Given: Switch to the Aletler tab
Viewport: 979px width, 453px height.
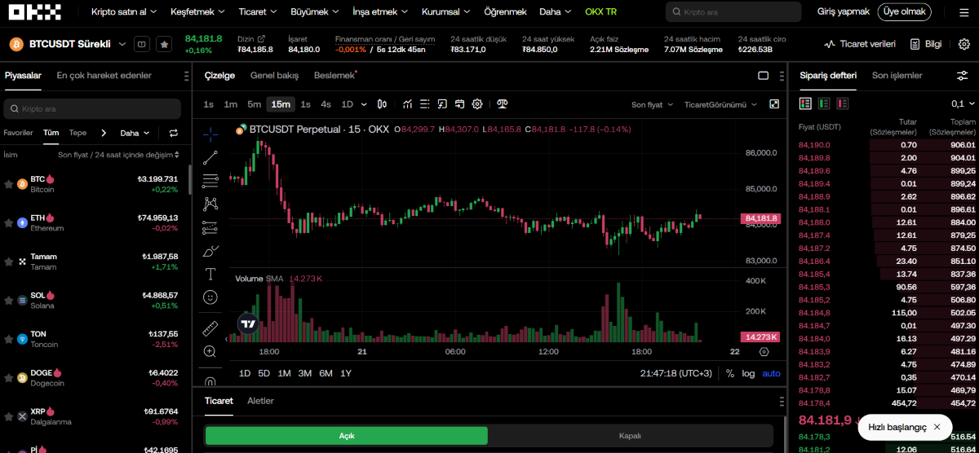Looking at the screenshot, I should point(260,401).
